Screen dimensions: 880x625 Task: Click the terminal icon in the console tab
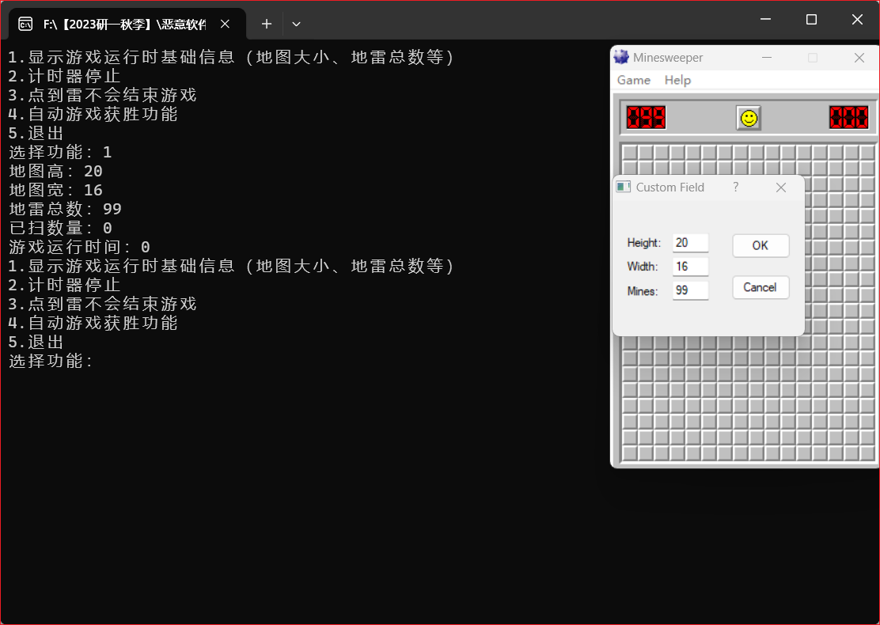25,24
